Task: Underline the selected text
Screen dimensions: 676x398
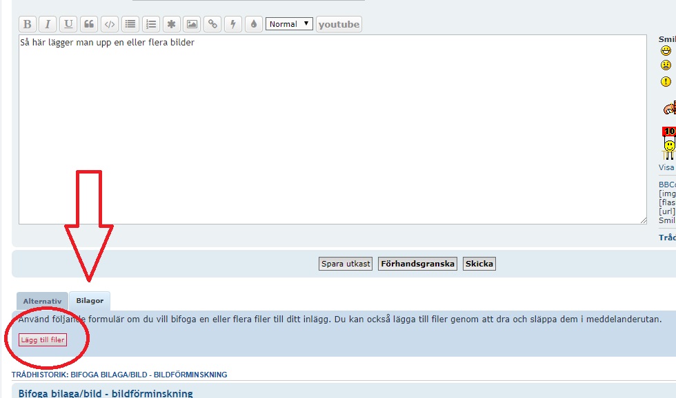Action: [68, 24]
